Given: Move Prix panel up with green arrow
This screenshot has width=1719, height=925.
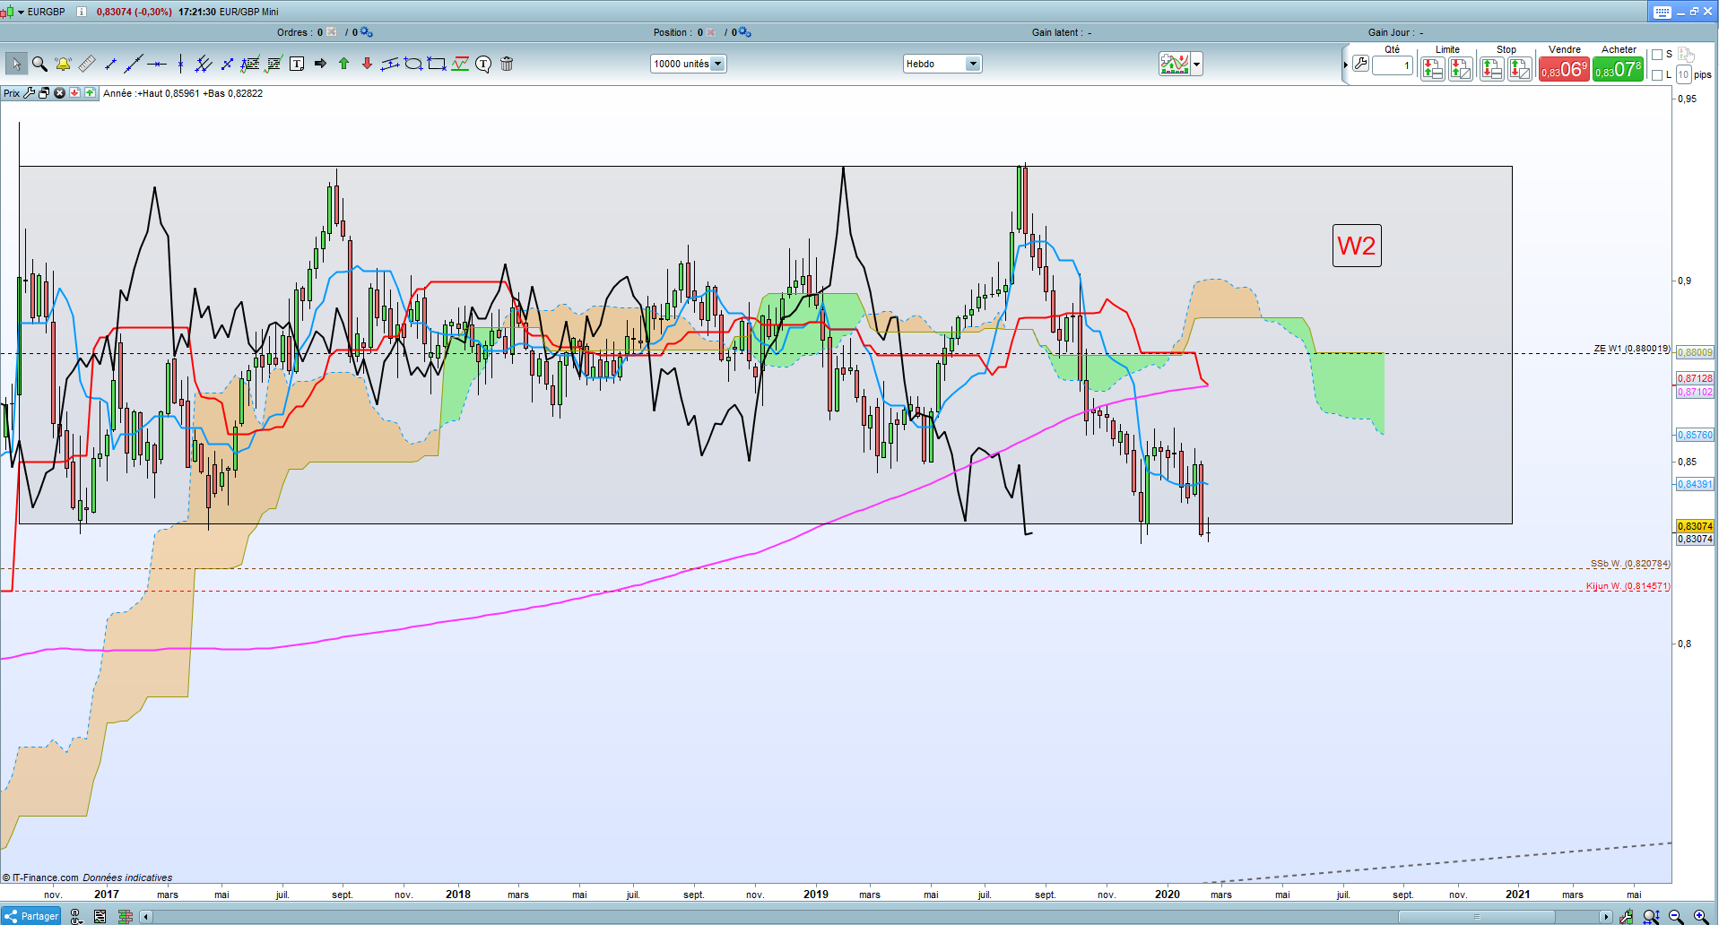Looking at the screenshot, I should click(90, 93).
